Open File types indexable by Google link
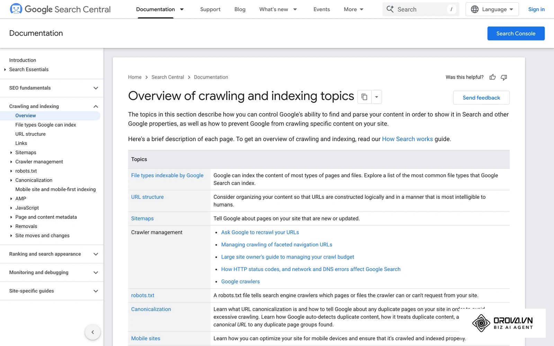The image size is (554, 346). tap(167, 175)
